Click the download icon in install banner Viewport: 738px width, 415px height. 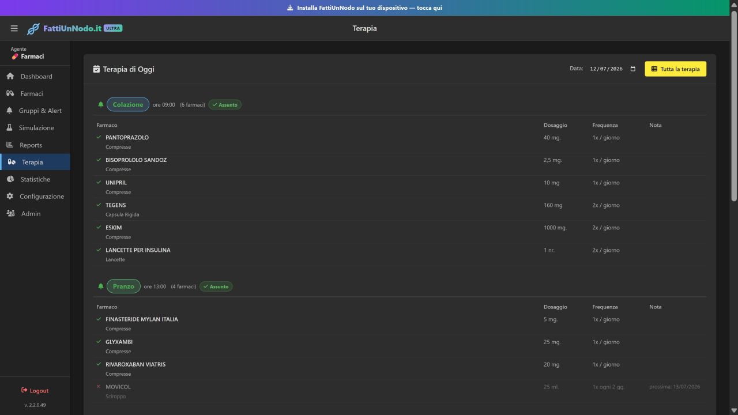(x=290, y=8)
